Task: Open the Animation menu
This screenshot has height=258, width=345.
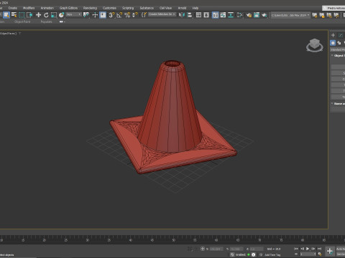Action: tap(47, 8)
